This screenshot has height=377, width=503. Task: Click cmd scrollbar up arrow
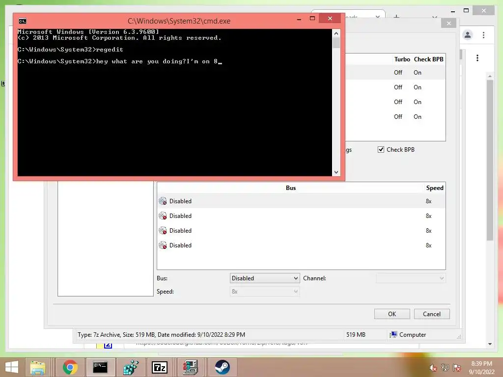point(336,33)
